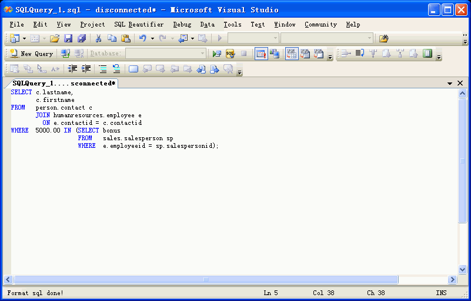Click the 'Ln 5' status bar entry
471x301 pixels.
pyautogui.click(x=270, y=293)
